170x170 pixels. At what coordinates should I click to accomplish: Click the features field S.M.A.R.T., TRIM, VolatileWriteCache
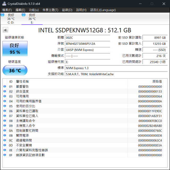[116, 74]
